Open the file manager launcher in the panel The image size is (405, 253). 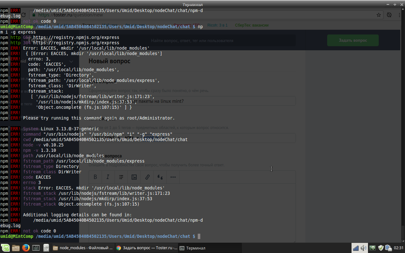(x=16, y=248)
